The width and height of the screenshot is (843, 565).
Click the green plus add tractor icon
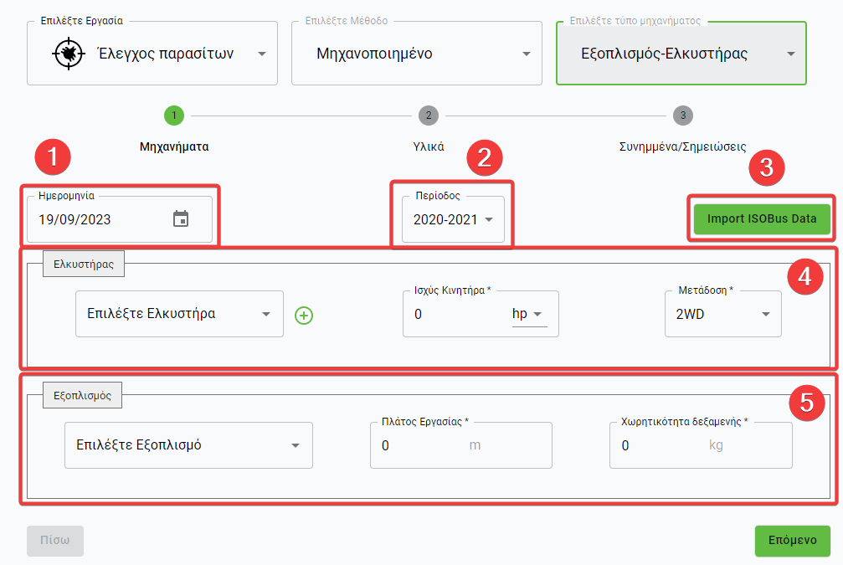(x=305, y=315)
